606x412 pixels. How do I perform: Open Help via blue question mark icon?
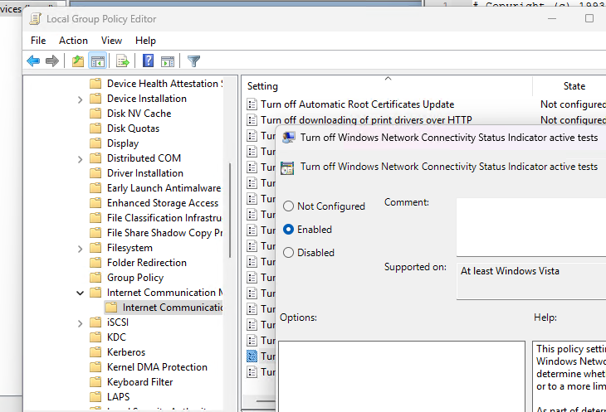[148, 61]
